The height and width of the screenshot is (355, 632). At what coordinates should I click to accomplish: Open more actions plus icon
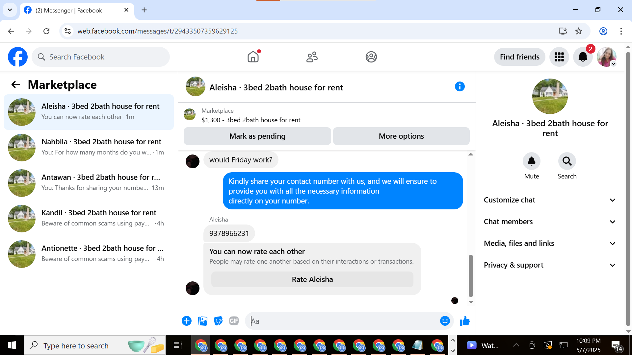pyautogui.click(x=187, y=321)
